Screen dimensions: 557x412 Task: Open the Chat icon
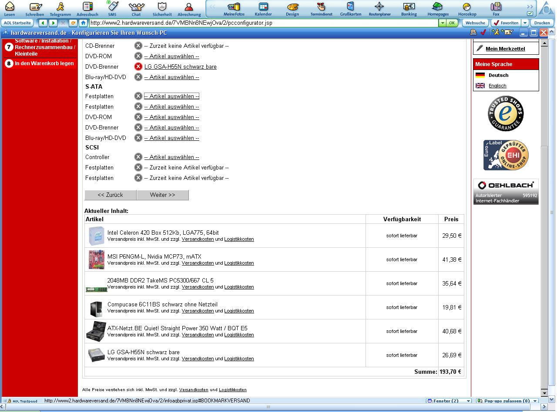[x=136, y=8]
